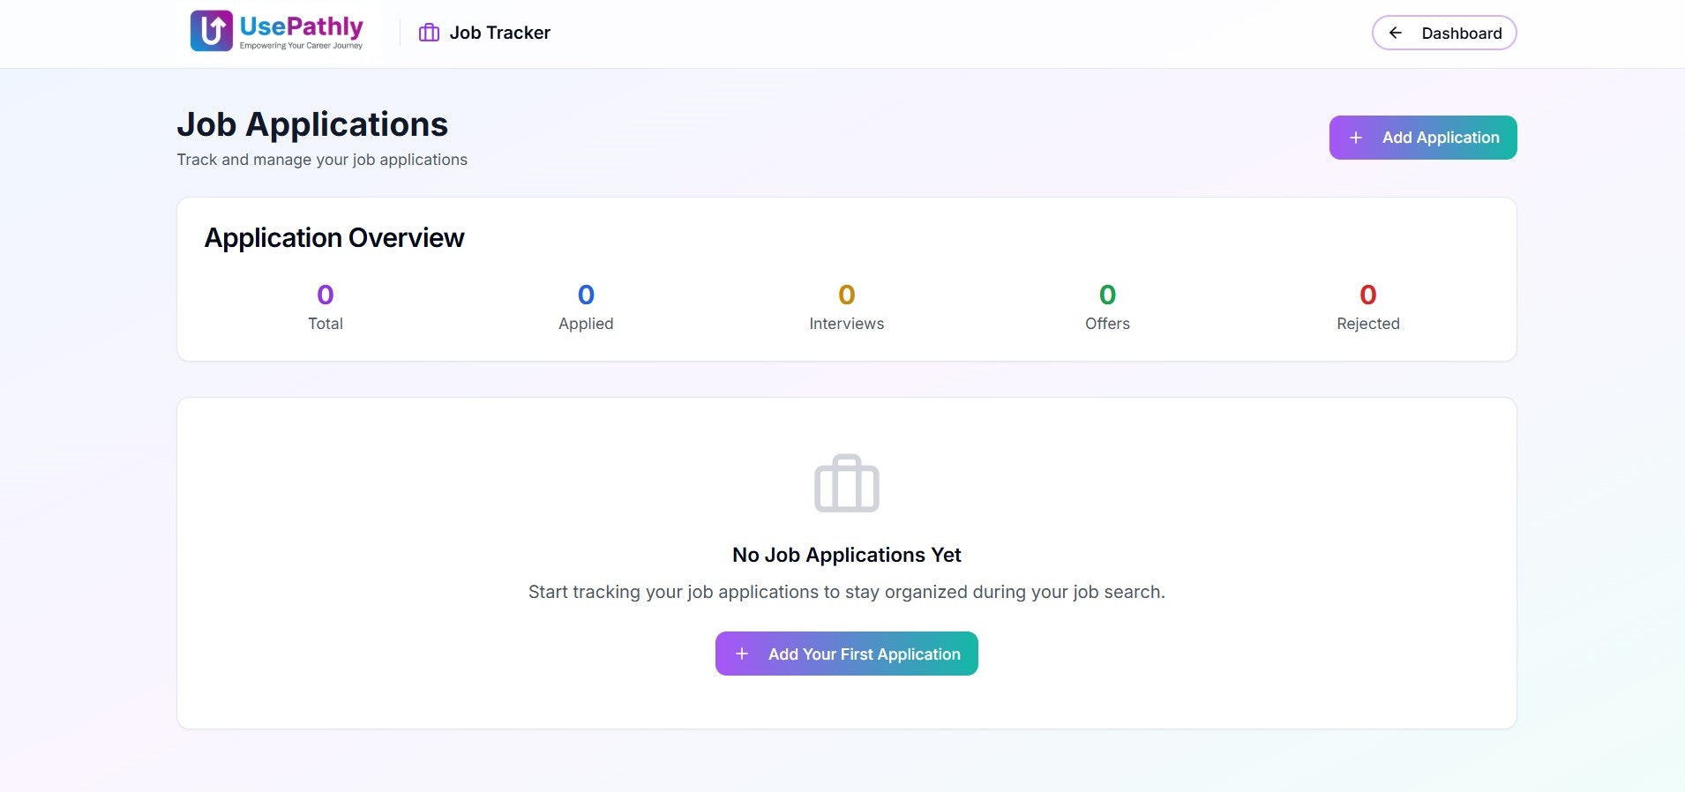Click Add Your First Application button

click(x=847, y=654)
